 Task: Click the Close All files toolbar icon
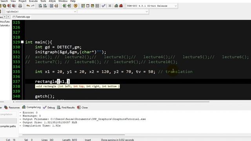14,6
